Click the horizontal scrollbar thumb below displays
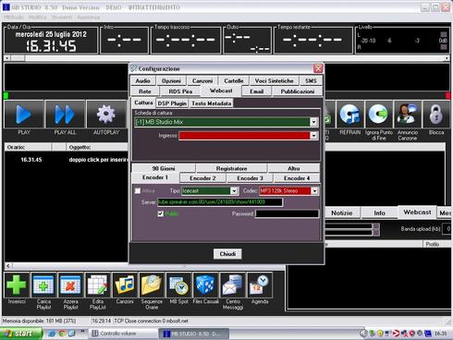This screenshot has height=340, width=453. click(x=18, y=58)
